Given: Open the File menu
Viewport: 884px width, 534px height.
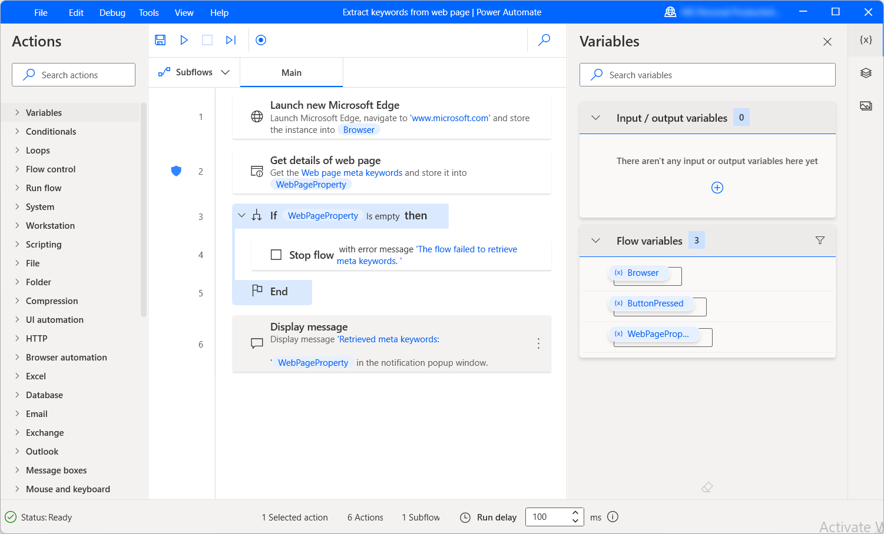Looking at the screenshot, I should [41, 12].
